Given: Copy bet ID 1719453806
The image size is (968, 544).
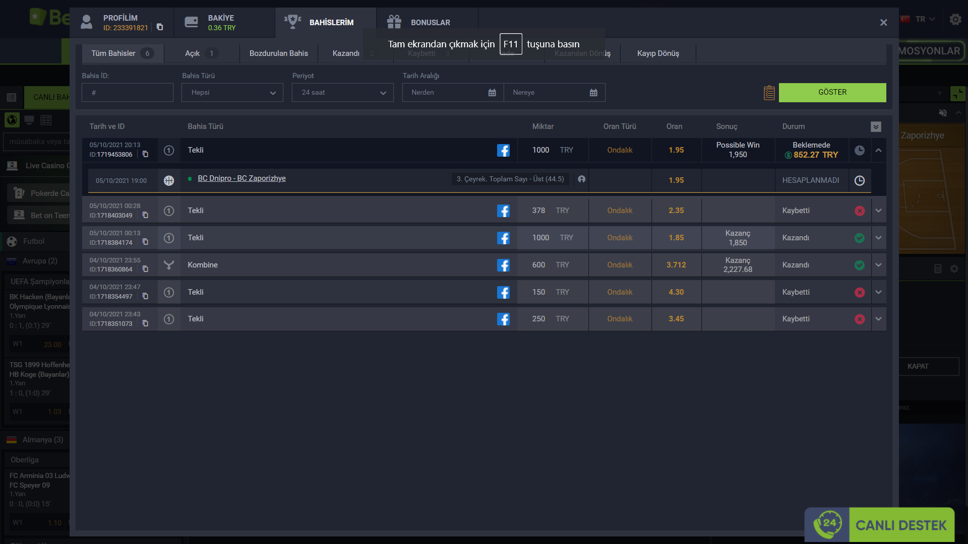Looking at the screenshot, I should pos(145,154).
